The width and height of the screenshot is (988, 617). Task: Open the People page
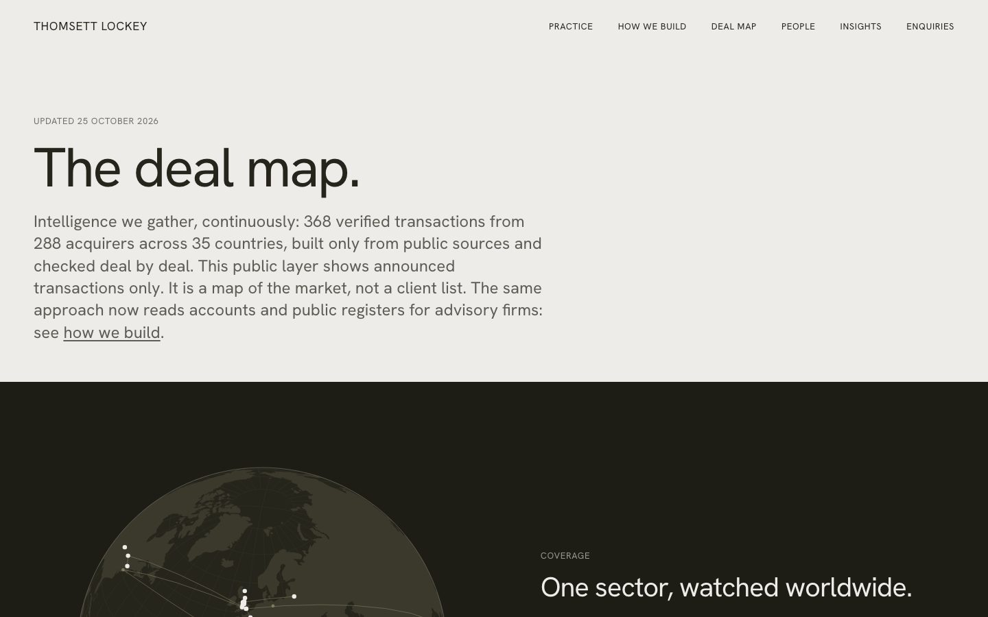coord(798,27)
